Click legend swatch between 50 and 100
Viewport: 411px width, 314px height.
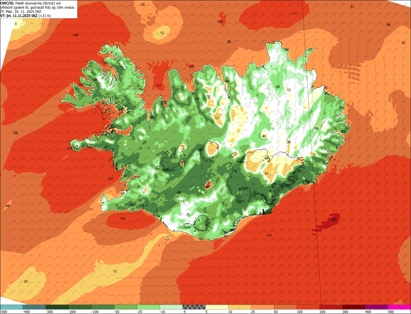click(285, 307)
